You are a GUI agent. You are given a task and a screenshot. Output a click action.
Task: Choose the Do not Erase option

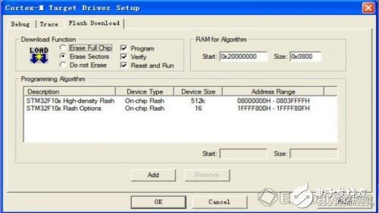point(63,65)
